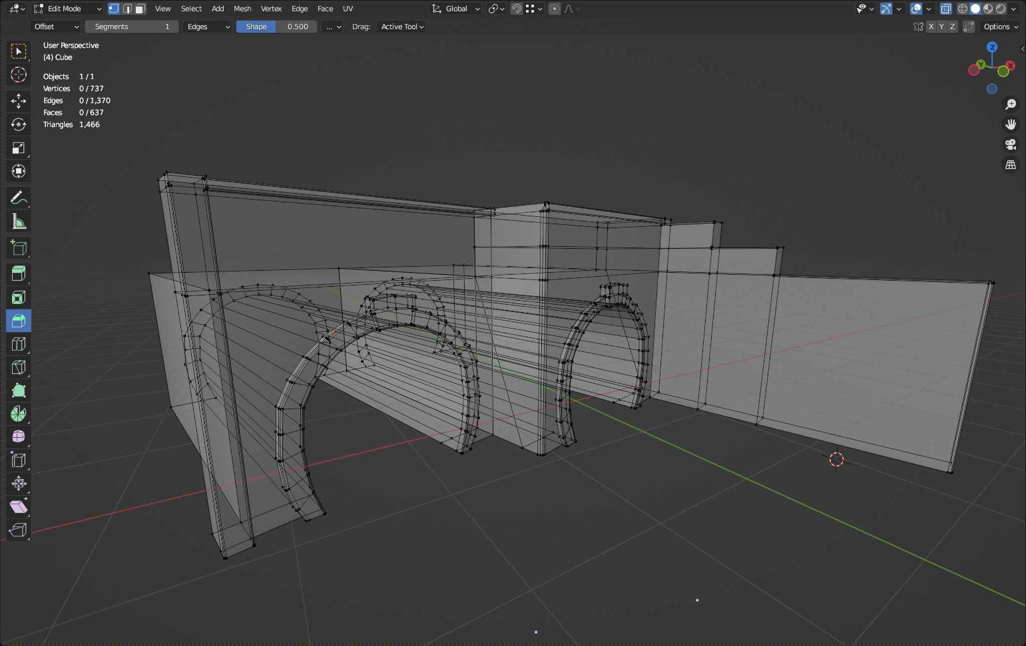The height and width of the screenshot is (646, 1026).
Task: Click the zoom magnifier viewport icon
Action: coord(1010,104)
